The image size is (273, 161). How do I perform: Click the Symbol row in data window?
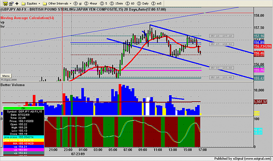24,112
